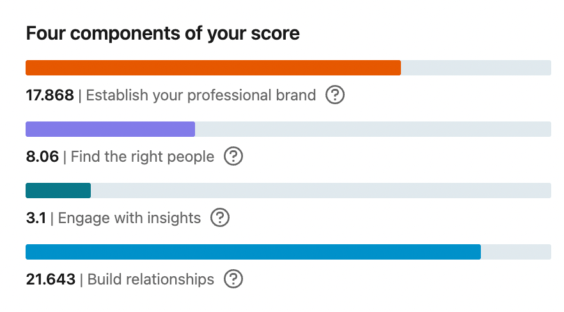Select the Find the right people label

[x=143, y=157]
